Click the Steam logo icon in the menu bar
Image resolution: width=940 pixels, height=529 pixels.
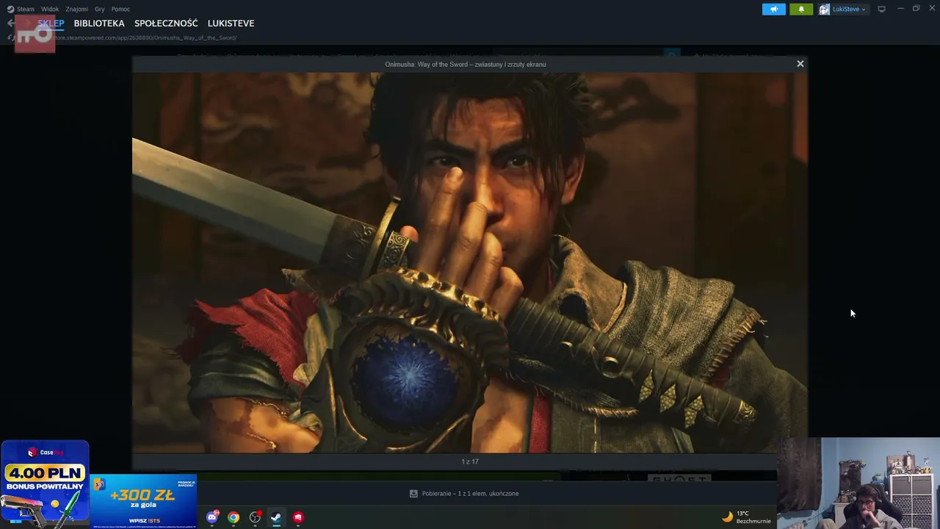click(10, 9)
